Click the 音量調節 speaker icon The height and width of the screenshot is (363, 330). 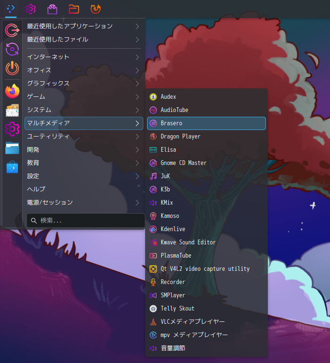click(x=153, y=348)
